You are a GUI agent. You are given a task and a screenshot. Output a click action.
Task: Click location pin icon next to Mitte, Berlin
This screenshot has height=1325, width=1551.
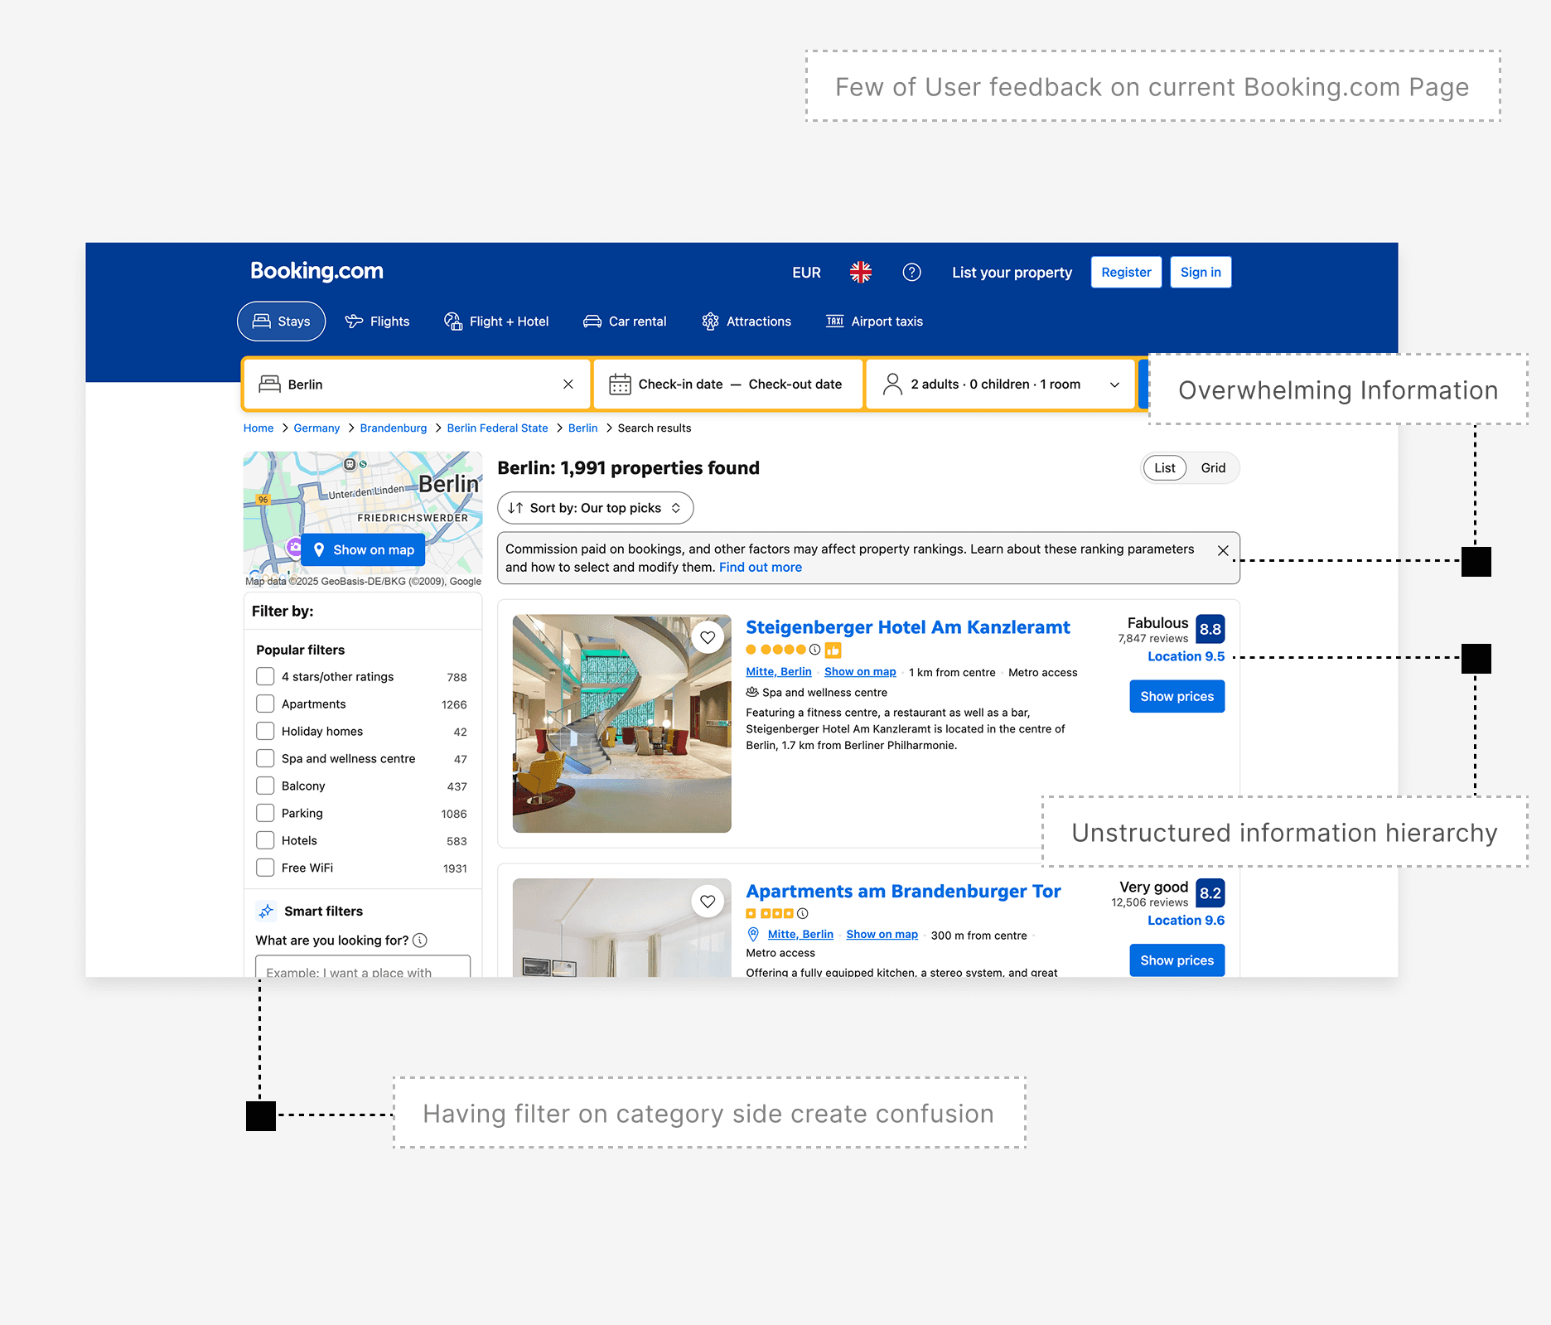pyautogui.click(x=753, y=935)
